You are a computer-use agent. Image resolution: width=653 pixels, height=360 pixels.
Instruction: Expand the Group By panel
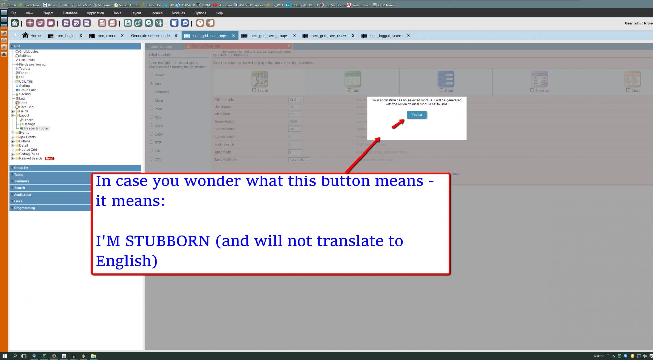coord(75,168)
